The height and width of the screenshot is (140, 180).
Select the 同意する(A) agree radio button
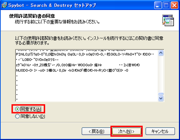pyautogui.click(x=17, y=109)
